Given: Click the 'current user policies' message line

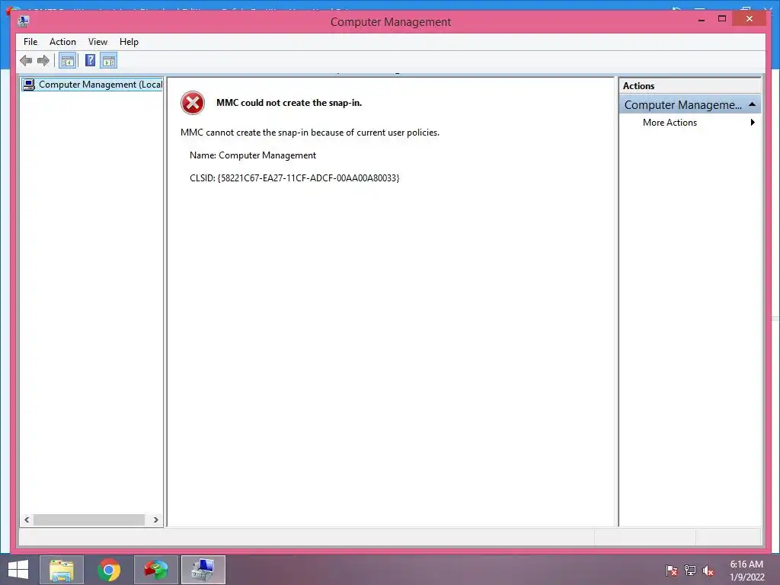Looking at the screenshot, I should coord(310,133).
